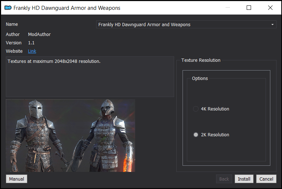
Task: Click the ModAuthor author text
Action: [x=39, y=34]
